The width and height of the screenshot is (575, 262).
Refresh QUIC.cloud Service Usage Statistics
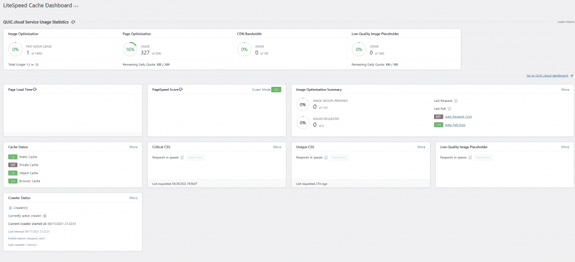tap(73, 22)
